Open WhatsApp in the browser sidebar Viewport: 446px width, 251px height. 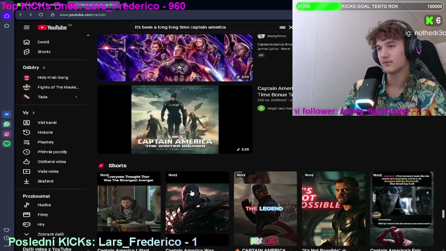[7, 124]
